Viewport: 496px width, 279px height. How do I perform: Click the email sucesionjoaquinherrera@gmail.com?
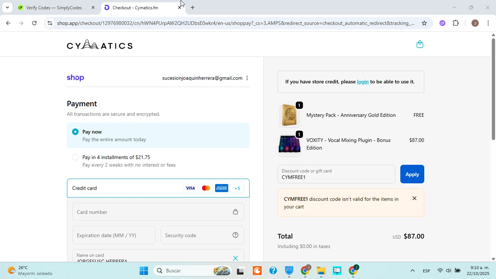(202, 78)
